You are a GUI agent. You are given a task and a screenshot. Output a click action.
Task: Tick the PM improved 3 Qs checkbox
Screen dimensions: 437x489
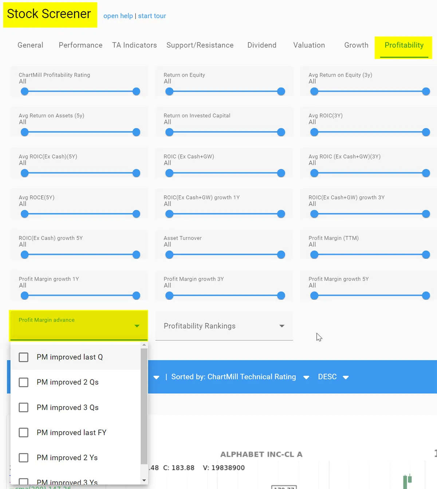pyautogui.click(x=24, y=408)
